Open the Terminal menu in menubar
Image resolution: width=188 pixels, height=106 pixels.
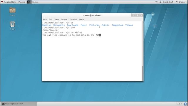[x=73, y=19]
